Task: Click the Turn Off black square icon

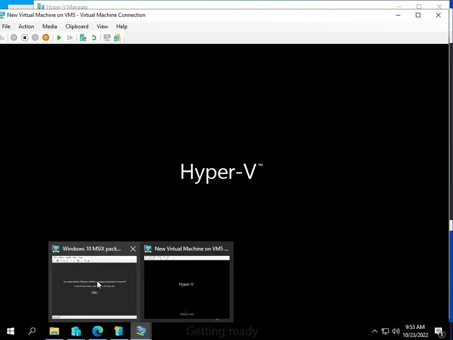Action: 25,38
